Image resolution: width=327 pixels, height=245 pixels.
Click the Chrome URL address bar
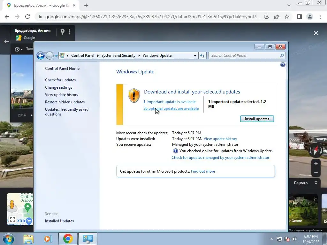(x=152, y=17)
